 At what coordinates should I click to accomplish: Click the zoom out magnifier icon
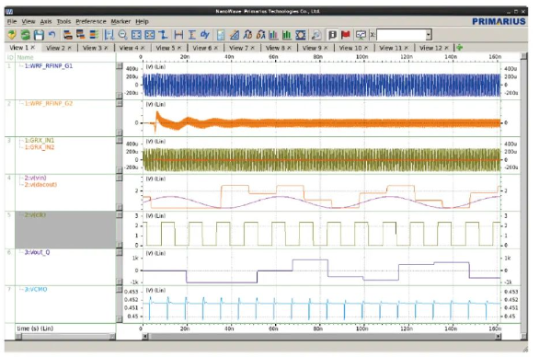point(122,34)
